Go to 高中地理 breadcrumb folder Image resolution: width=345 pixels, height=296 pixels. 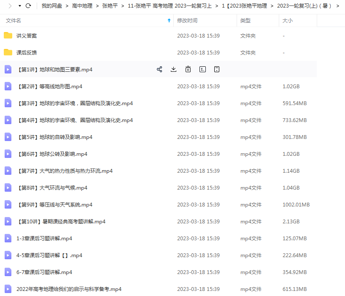(82, 6)
